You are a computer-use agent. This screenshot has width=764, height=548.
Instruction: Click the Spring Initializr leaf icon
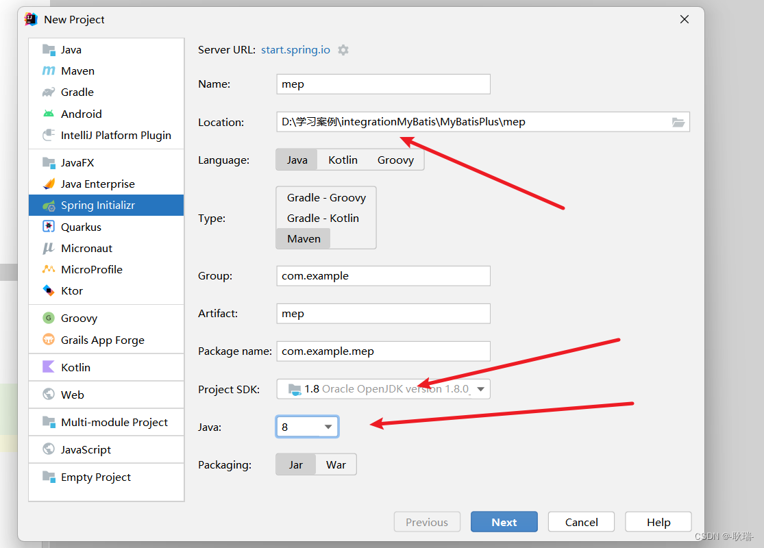click(x=49, y=206)
